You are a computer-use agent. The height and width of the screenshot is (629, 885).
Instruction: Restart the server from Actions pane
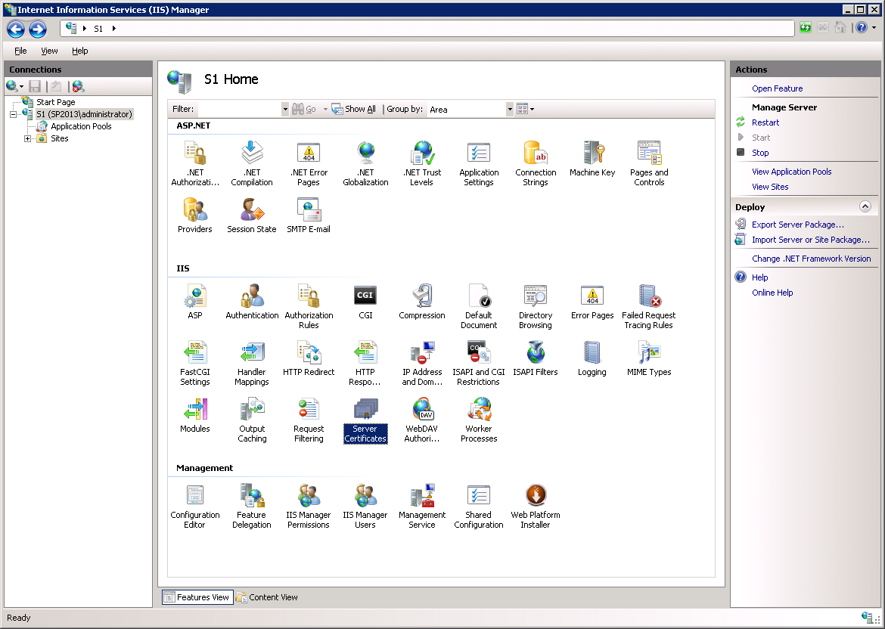pyautogui.click(x=764, y=122)
